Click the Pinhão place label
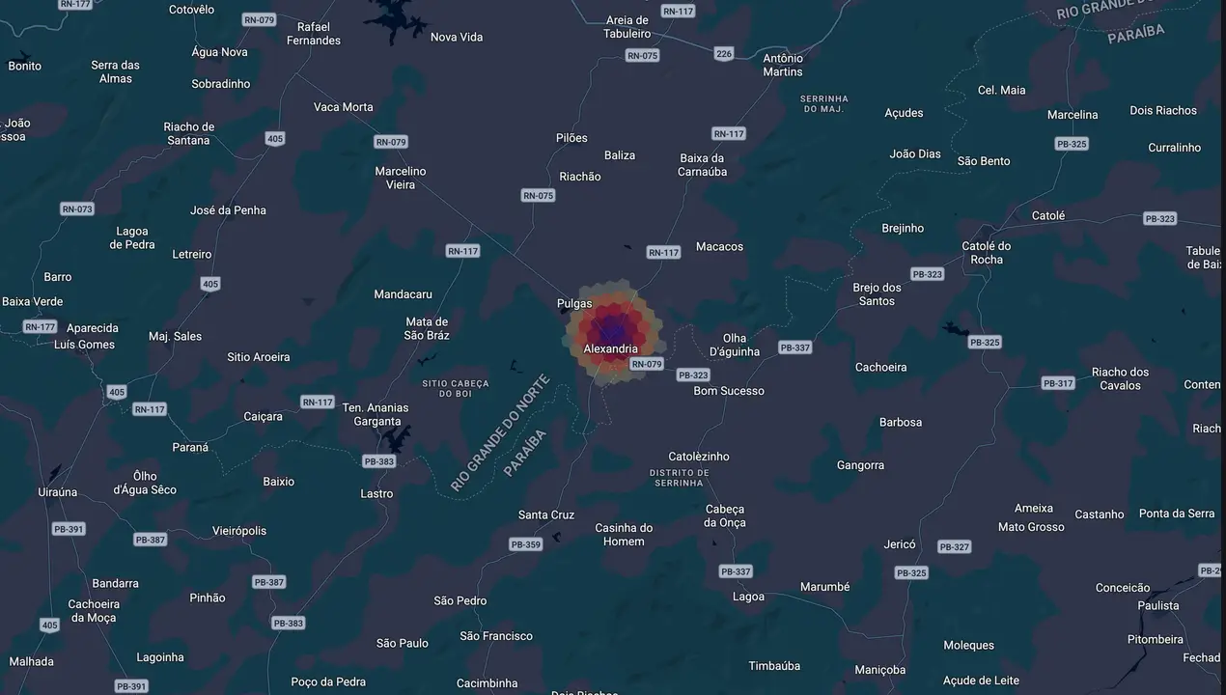The height and width of the screenshot is (695, 1226). tap(208, 598)
